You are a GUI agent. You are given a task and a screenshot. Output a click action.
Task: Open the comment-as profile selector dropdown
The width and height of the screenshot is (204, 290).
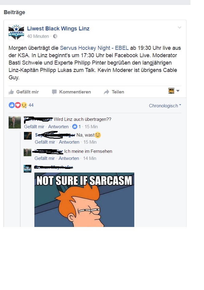point(174,91)
